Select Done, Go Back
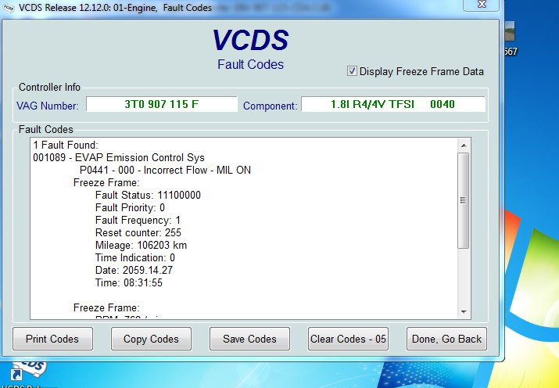The width and height of the screenshot is (559, 388). [446, 339]
